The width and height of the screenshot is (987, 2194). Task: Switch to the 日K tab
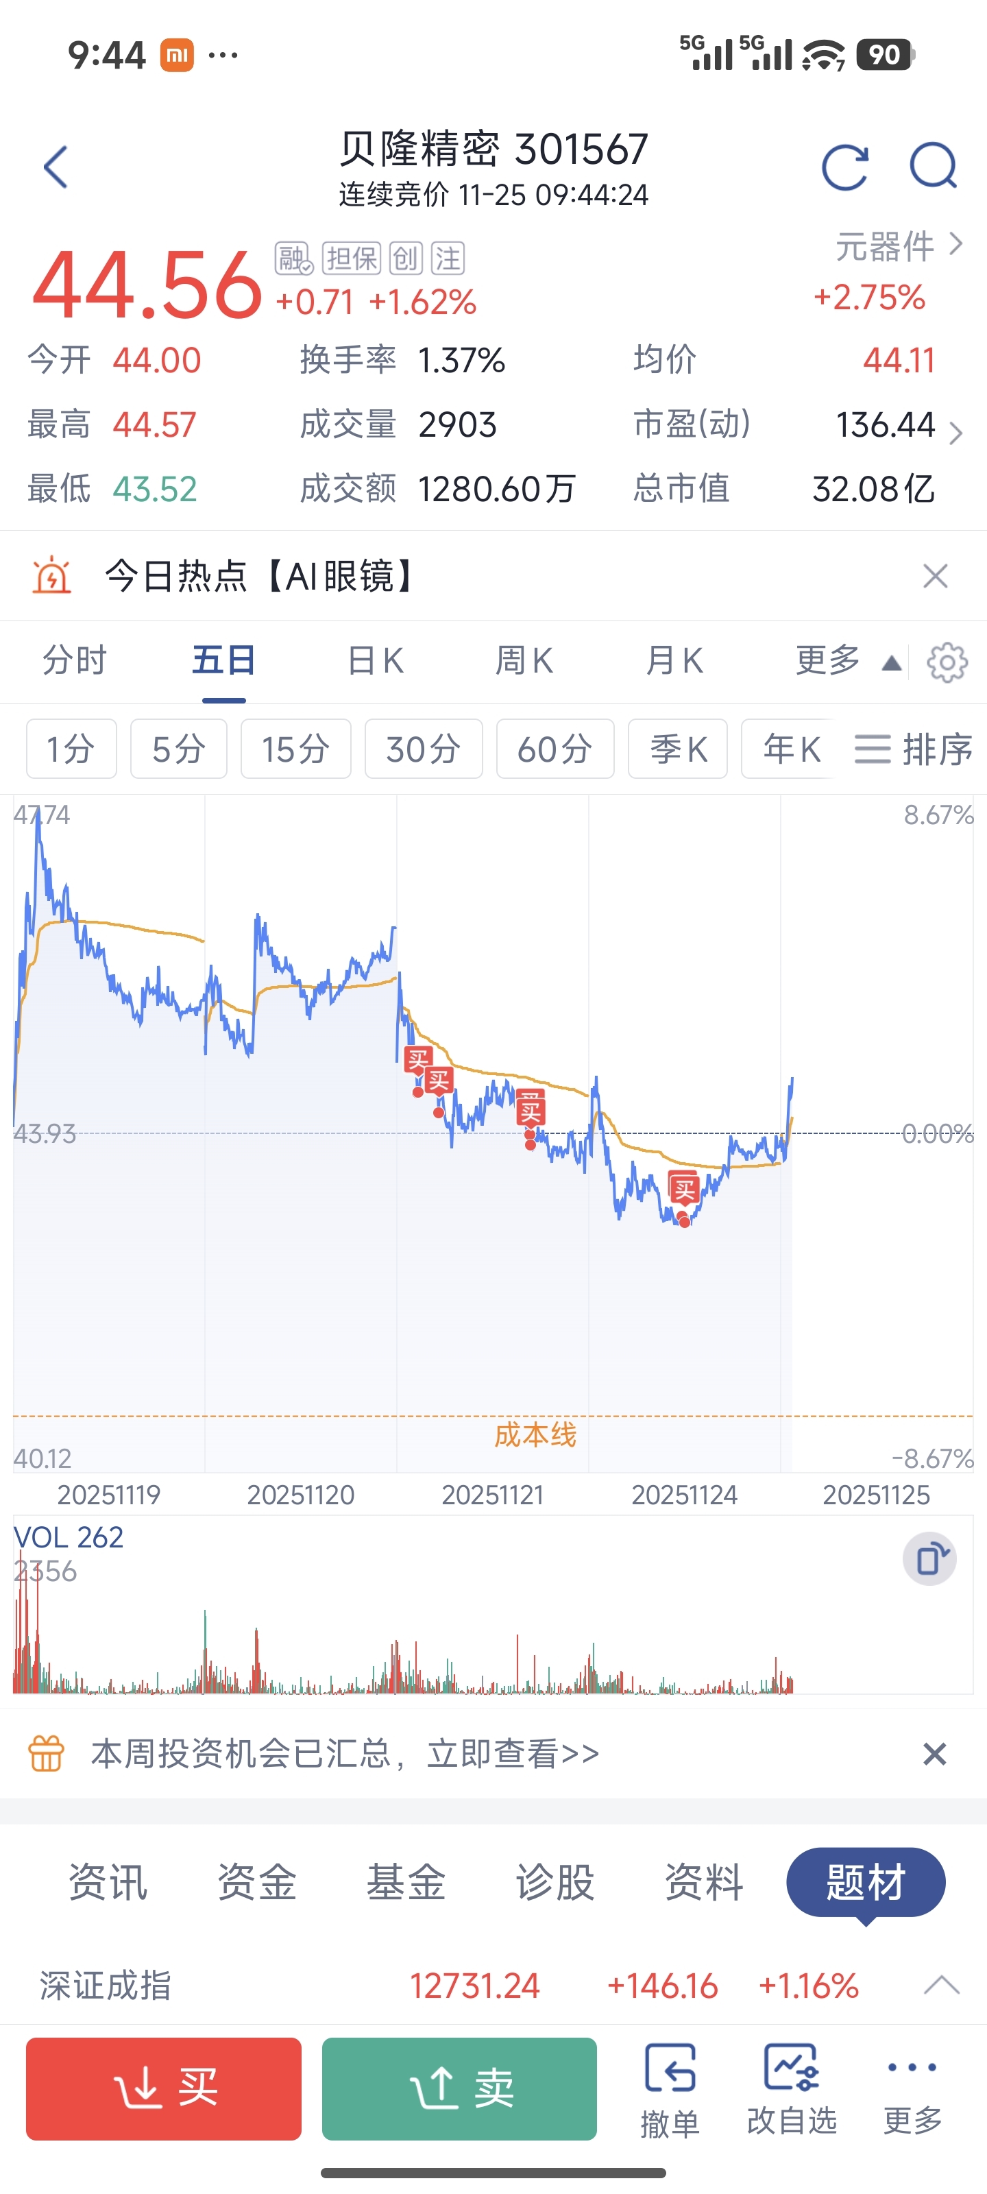375,661
